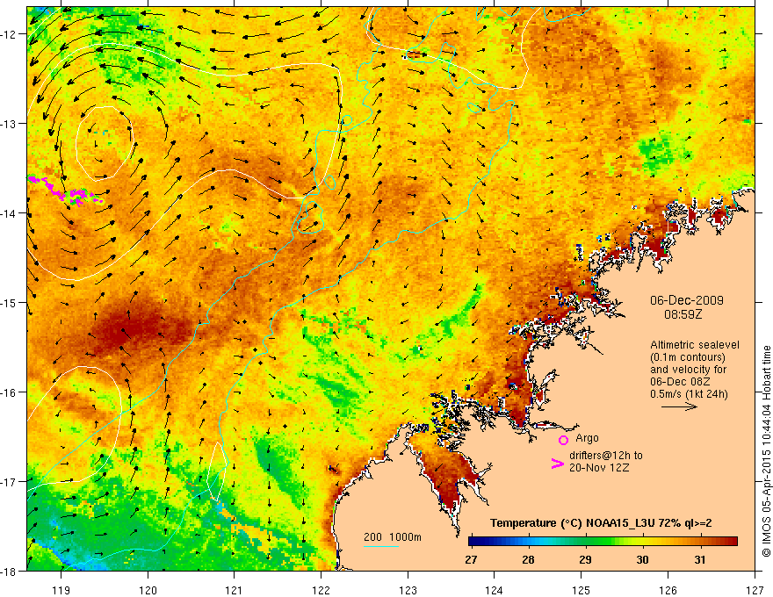Screen dimensions: 773x597
Task: Click the "200 1000m" depth label
Action: (x=393, y=537)
